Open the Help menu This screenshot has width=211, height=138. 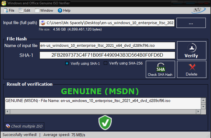click(x=64, y=10)
